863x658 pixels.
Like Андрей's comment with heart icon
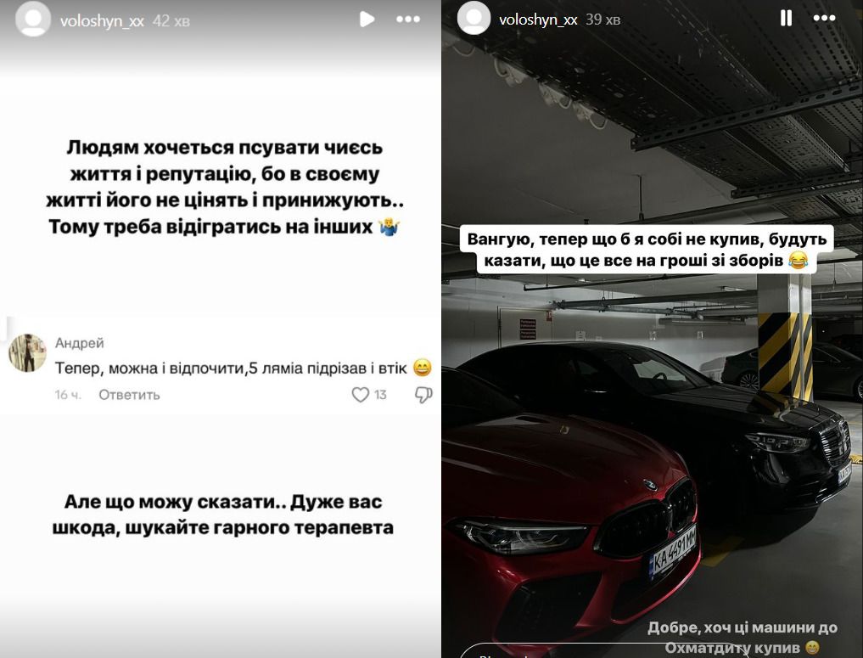pyautogui.click(x=360, y=394)
